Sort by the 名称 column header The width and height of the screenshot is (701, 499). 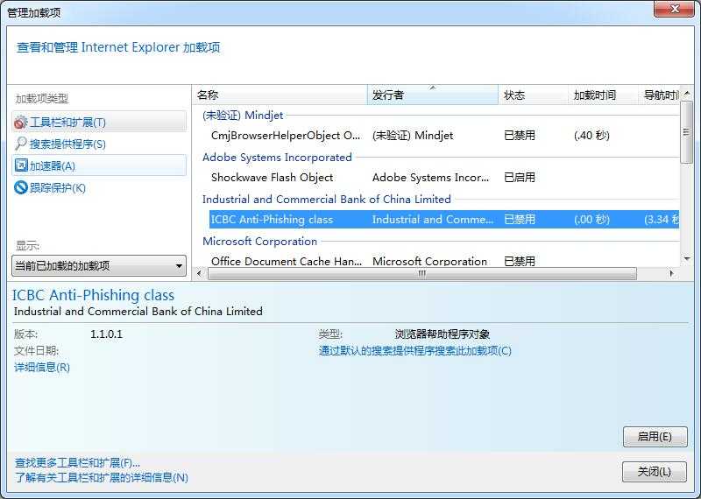click(x=280, y=95)
